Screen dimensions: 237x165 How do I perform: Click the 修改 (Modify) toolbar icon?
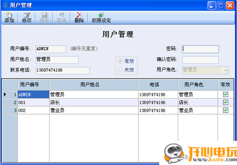(27, 15)
